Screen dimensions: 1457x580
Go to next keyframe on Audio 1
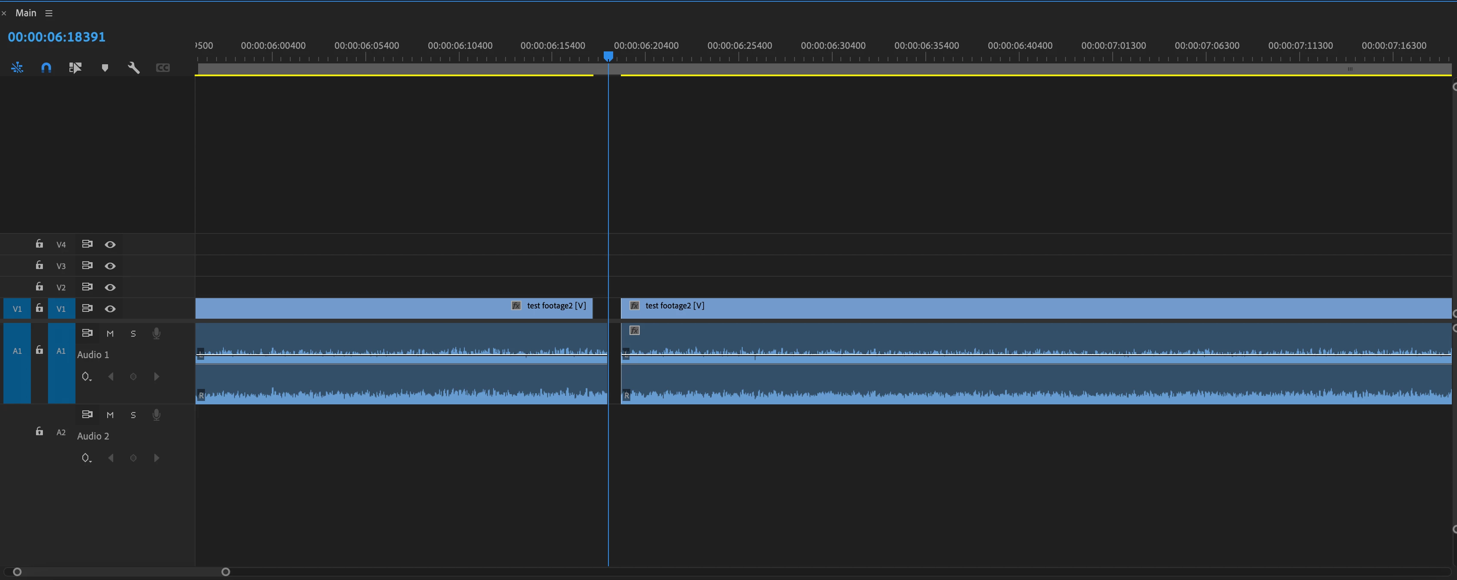(x=157, y=377)
